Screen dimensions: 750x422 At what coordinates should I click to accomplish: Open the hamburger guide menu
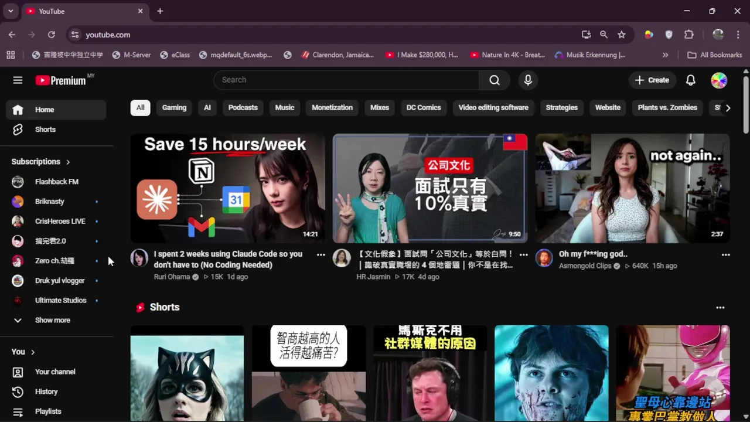18,80
